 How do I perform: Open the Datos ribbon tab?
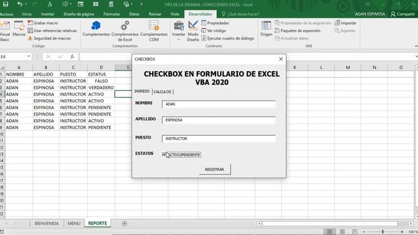point(134,14)
